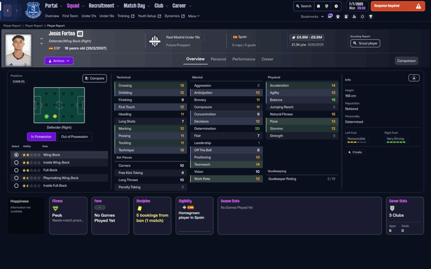Open the settings gear icon
The image size is (431, 269).
point(336,6)
